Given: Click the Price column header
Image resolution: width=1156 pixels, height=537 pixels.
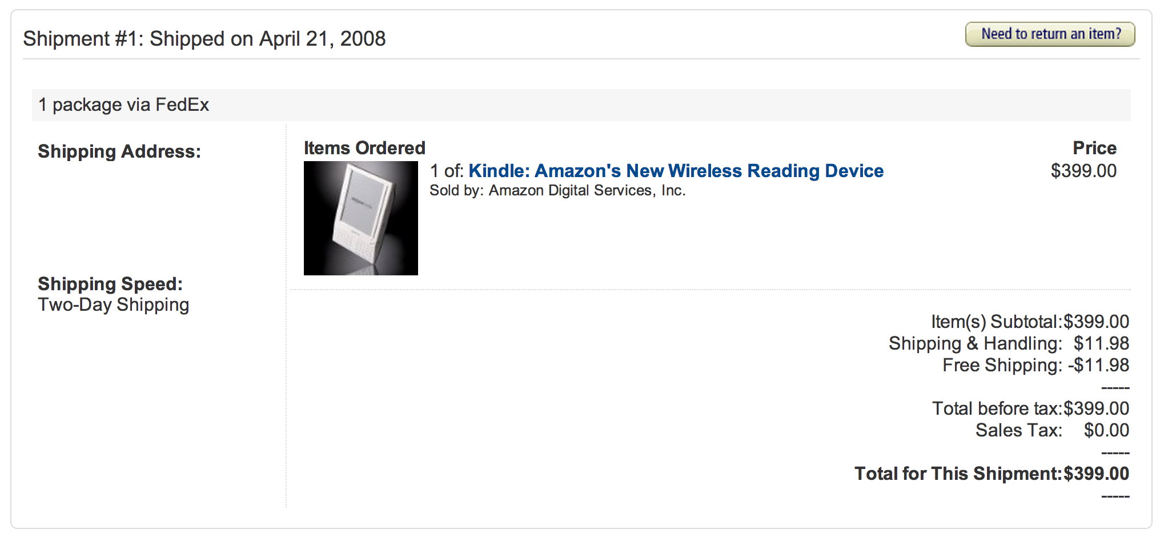Looking at the screenshot, I should coord(1094,148).
